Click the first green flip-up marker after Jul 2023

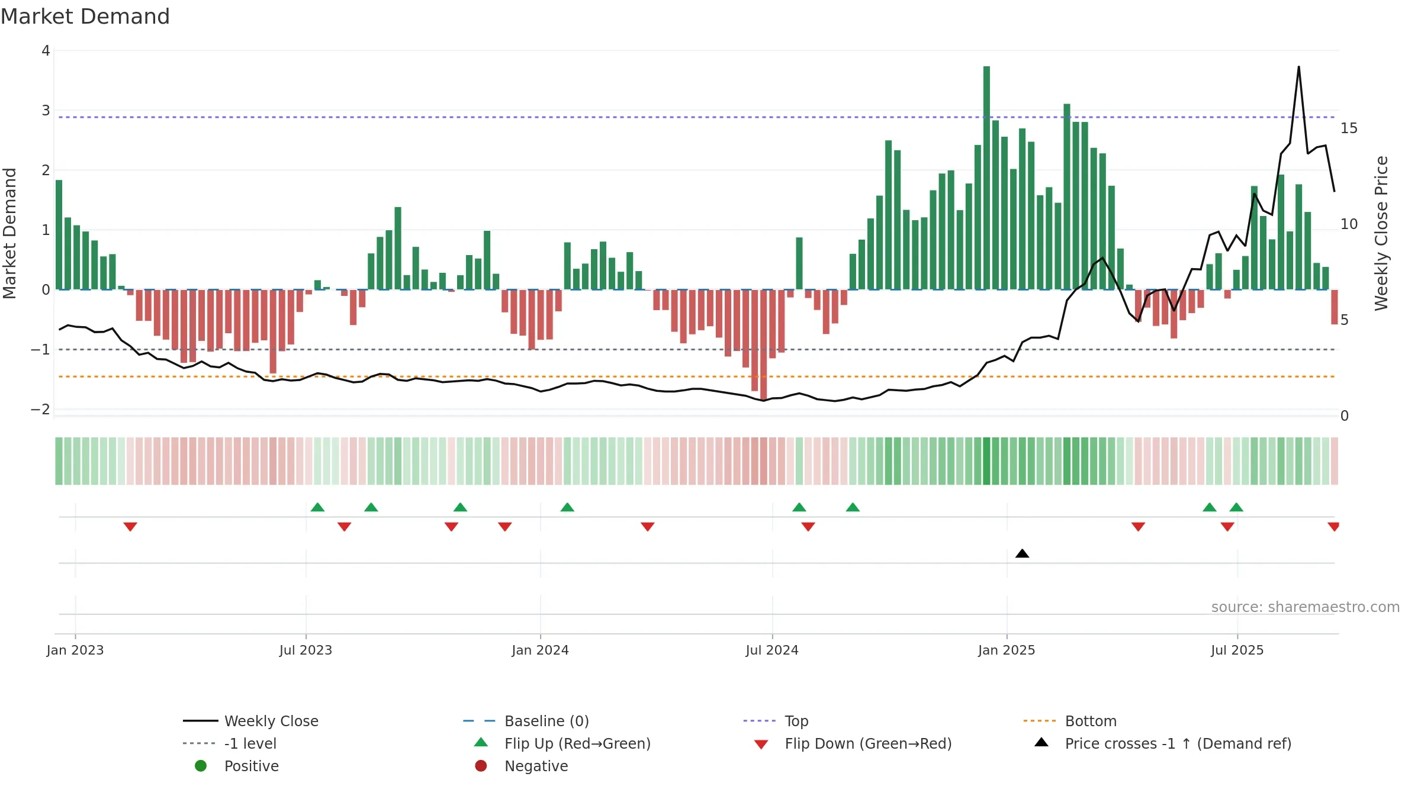[317, 507]
